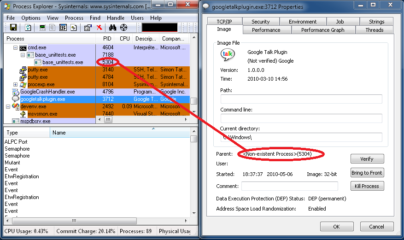
Task: Toggle the Show Lower Pane toolbar icon
Action: [x=63, y=27]
